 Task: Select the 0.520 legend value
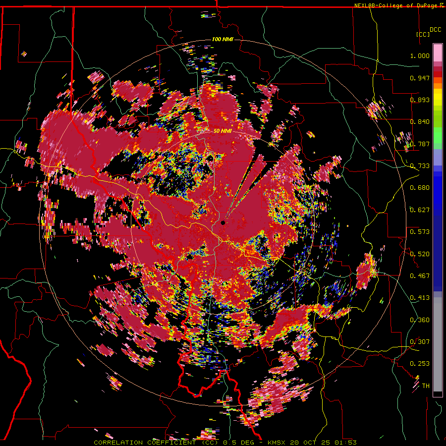pyautogui.click(x=420, y=254)
